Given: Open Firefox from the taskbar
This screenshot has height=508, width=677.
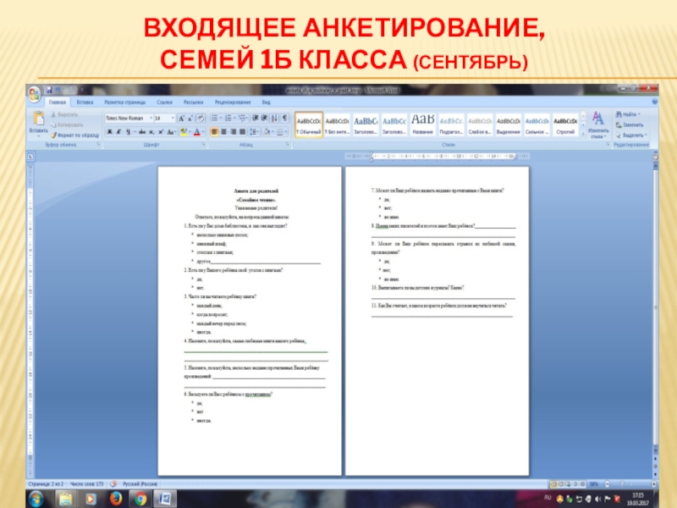Looking at the screenshot, I should [x=115, y=498].
